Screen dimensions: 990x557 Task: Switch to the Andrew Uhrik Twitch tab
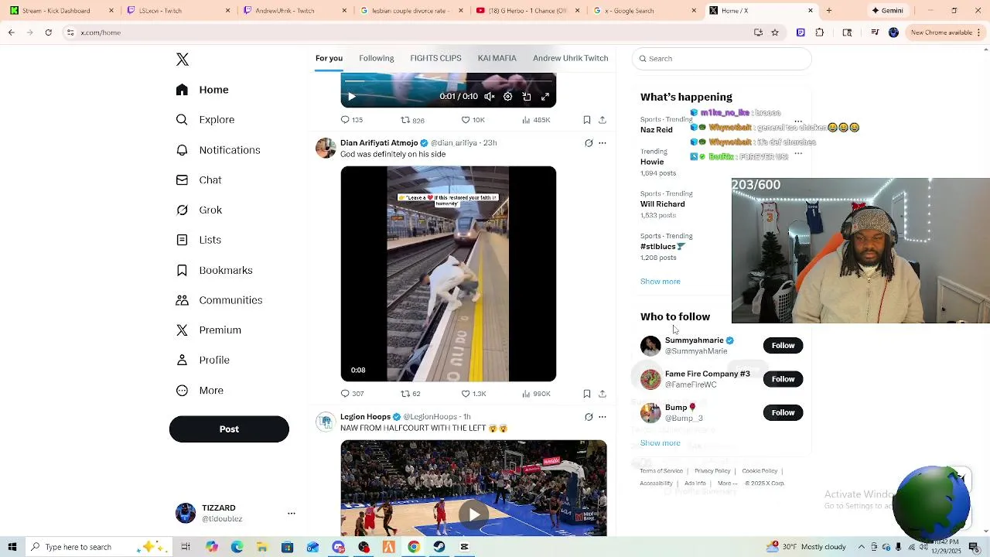[571, 58]
